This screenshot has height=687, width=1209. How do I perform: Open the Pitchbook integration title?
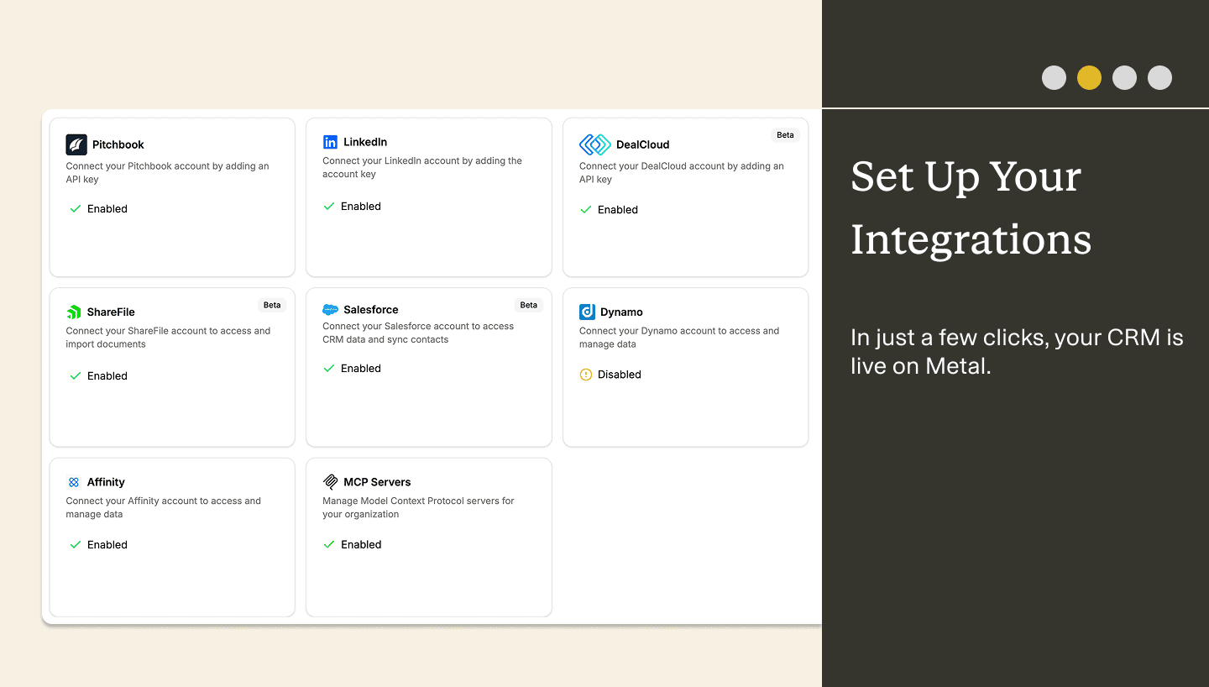click(x=118, y=144)
